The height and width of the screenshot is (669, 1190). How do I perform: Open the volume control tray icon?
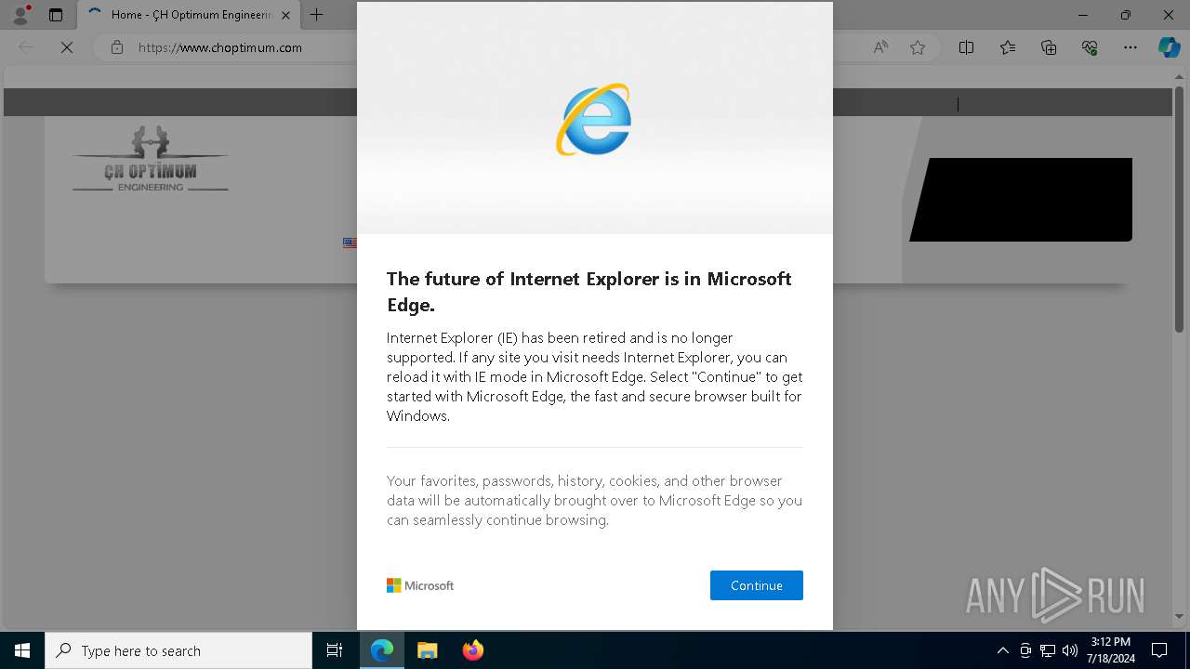pyautogui.click(x=1070, y=650)
